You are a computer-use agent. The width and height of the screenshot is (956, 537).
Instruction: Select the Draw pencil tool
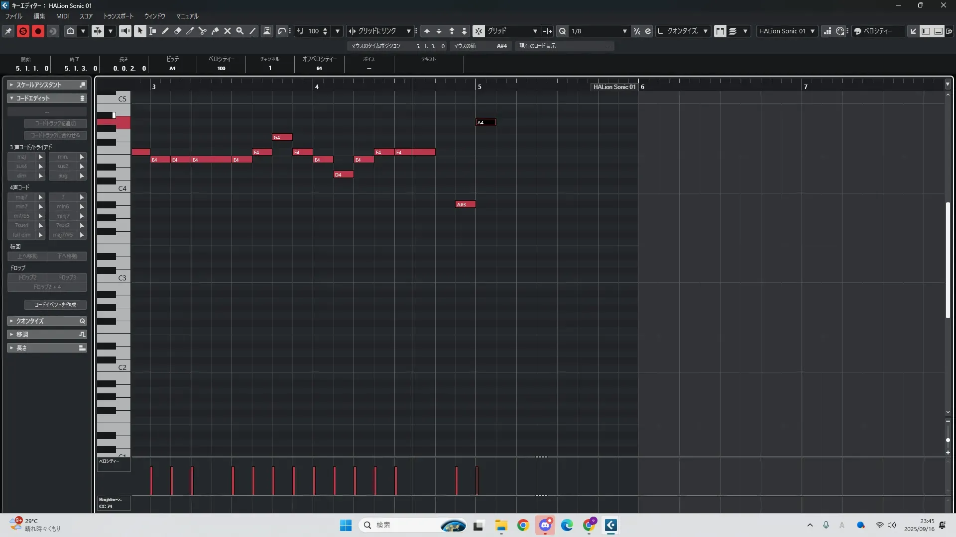165,31
